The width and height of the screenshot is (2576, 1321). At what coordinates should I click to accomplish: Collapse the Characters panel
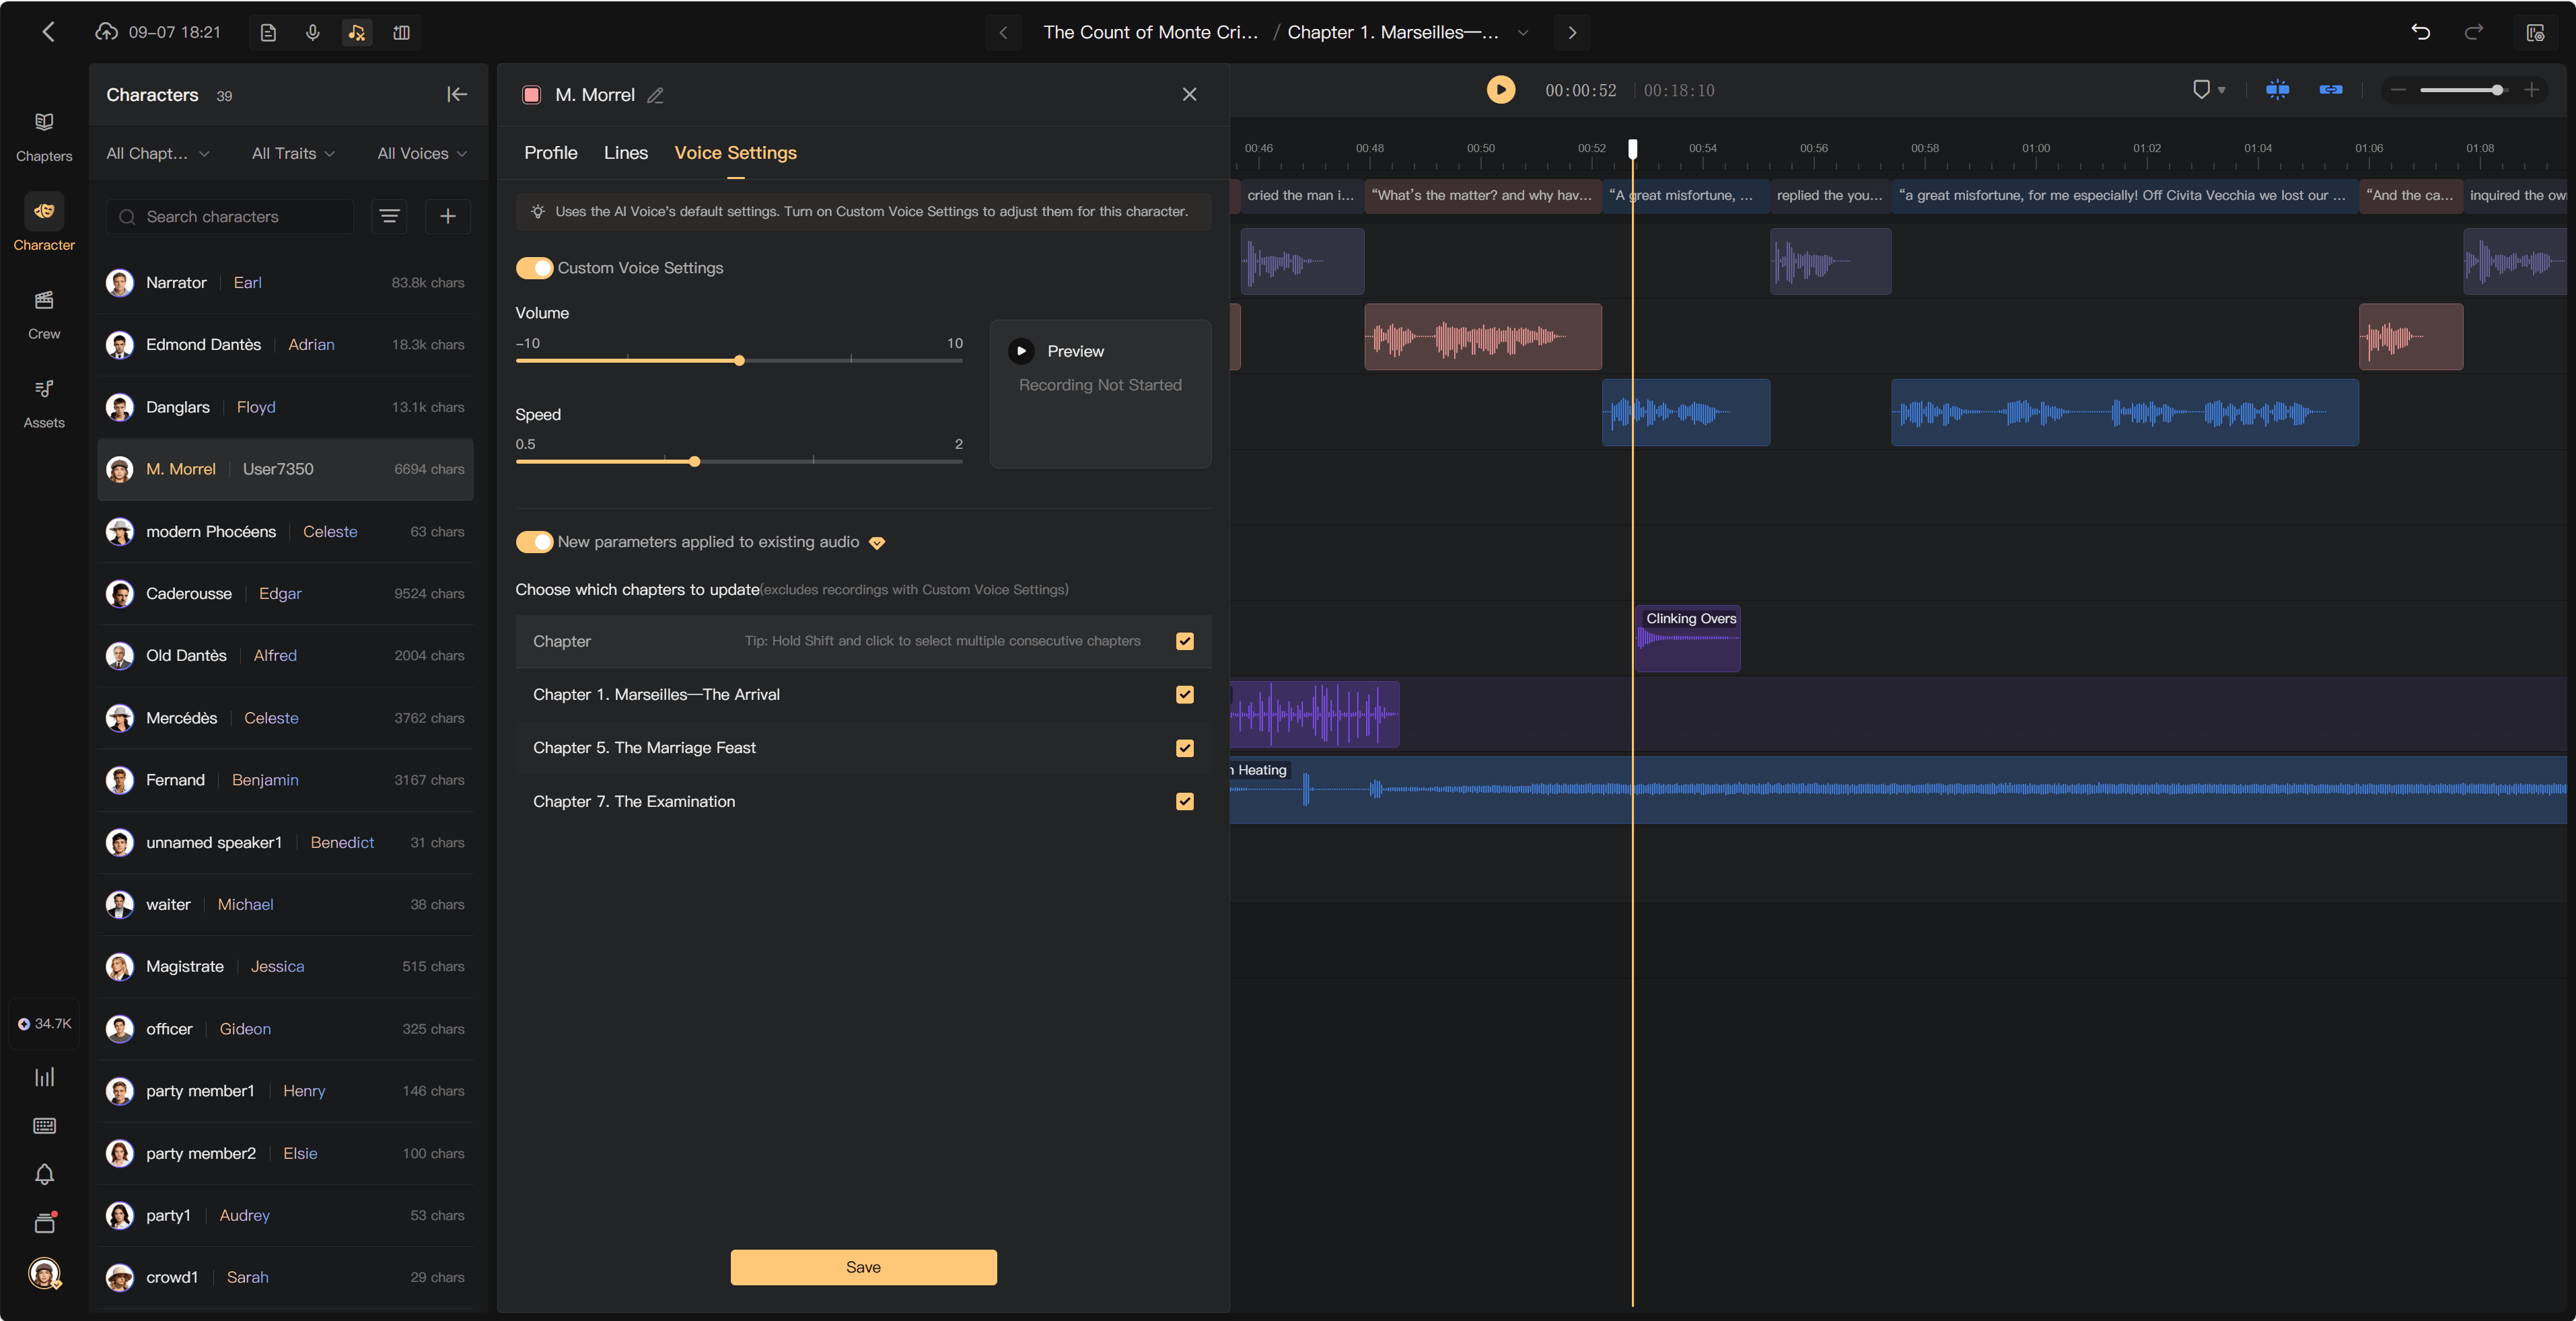457,94
